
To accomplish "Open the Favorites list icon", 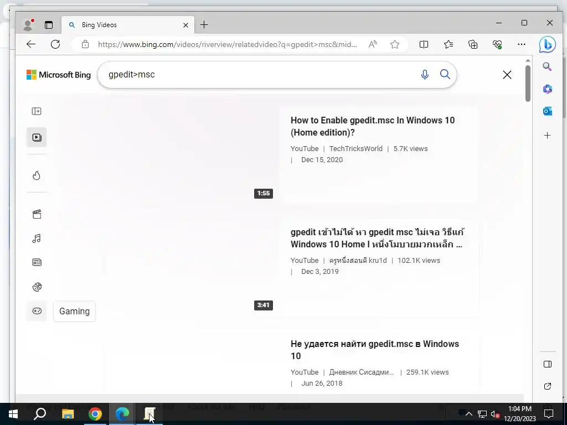I will tap(449, 44).
